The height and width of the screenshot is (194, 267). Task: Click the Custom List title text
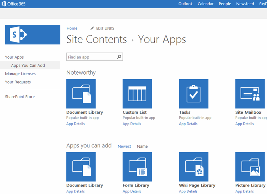(x=135, y=112)
